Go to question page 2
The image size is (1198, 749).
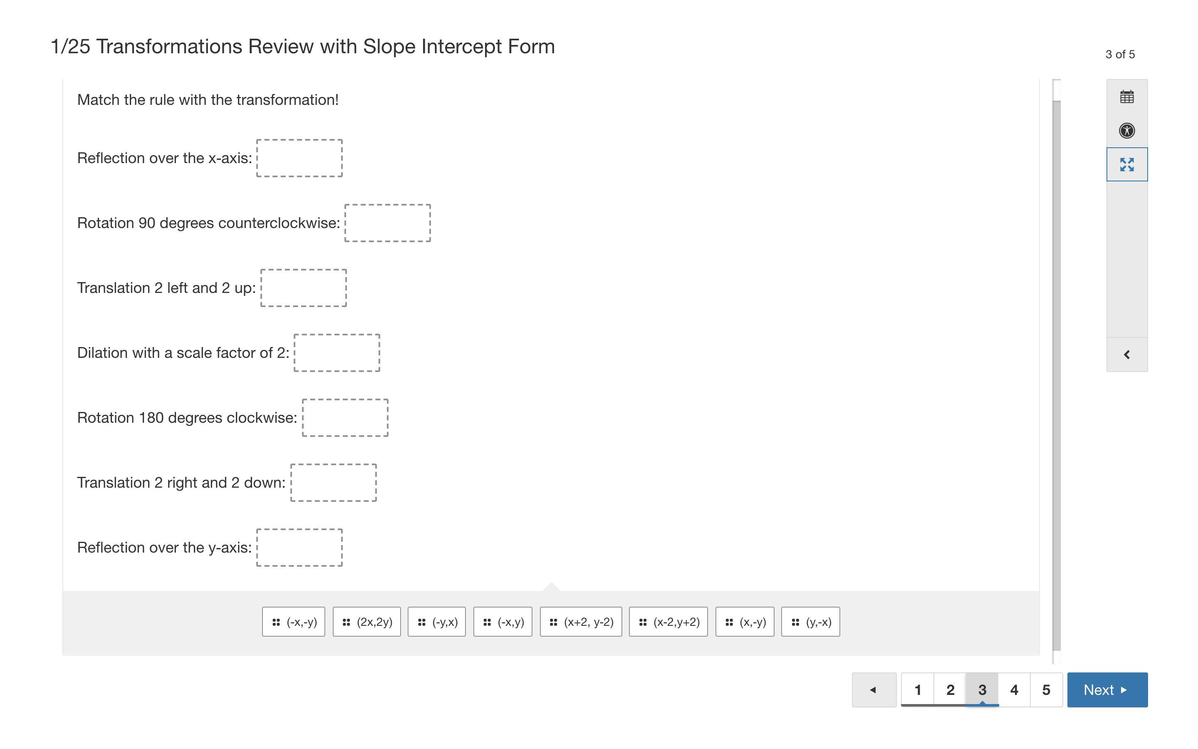pyautogui.click(x=950, y=689)
